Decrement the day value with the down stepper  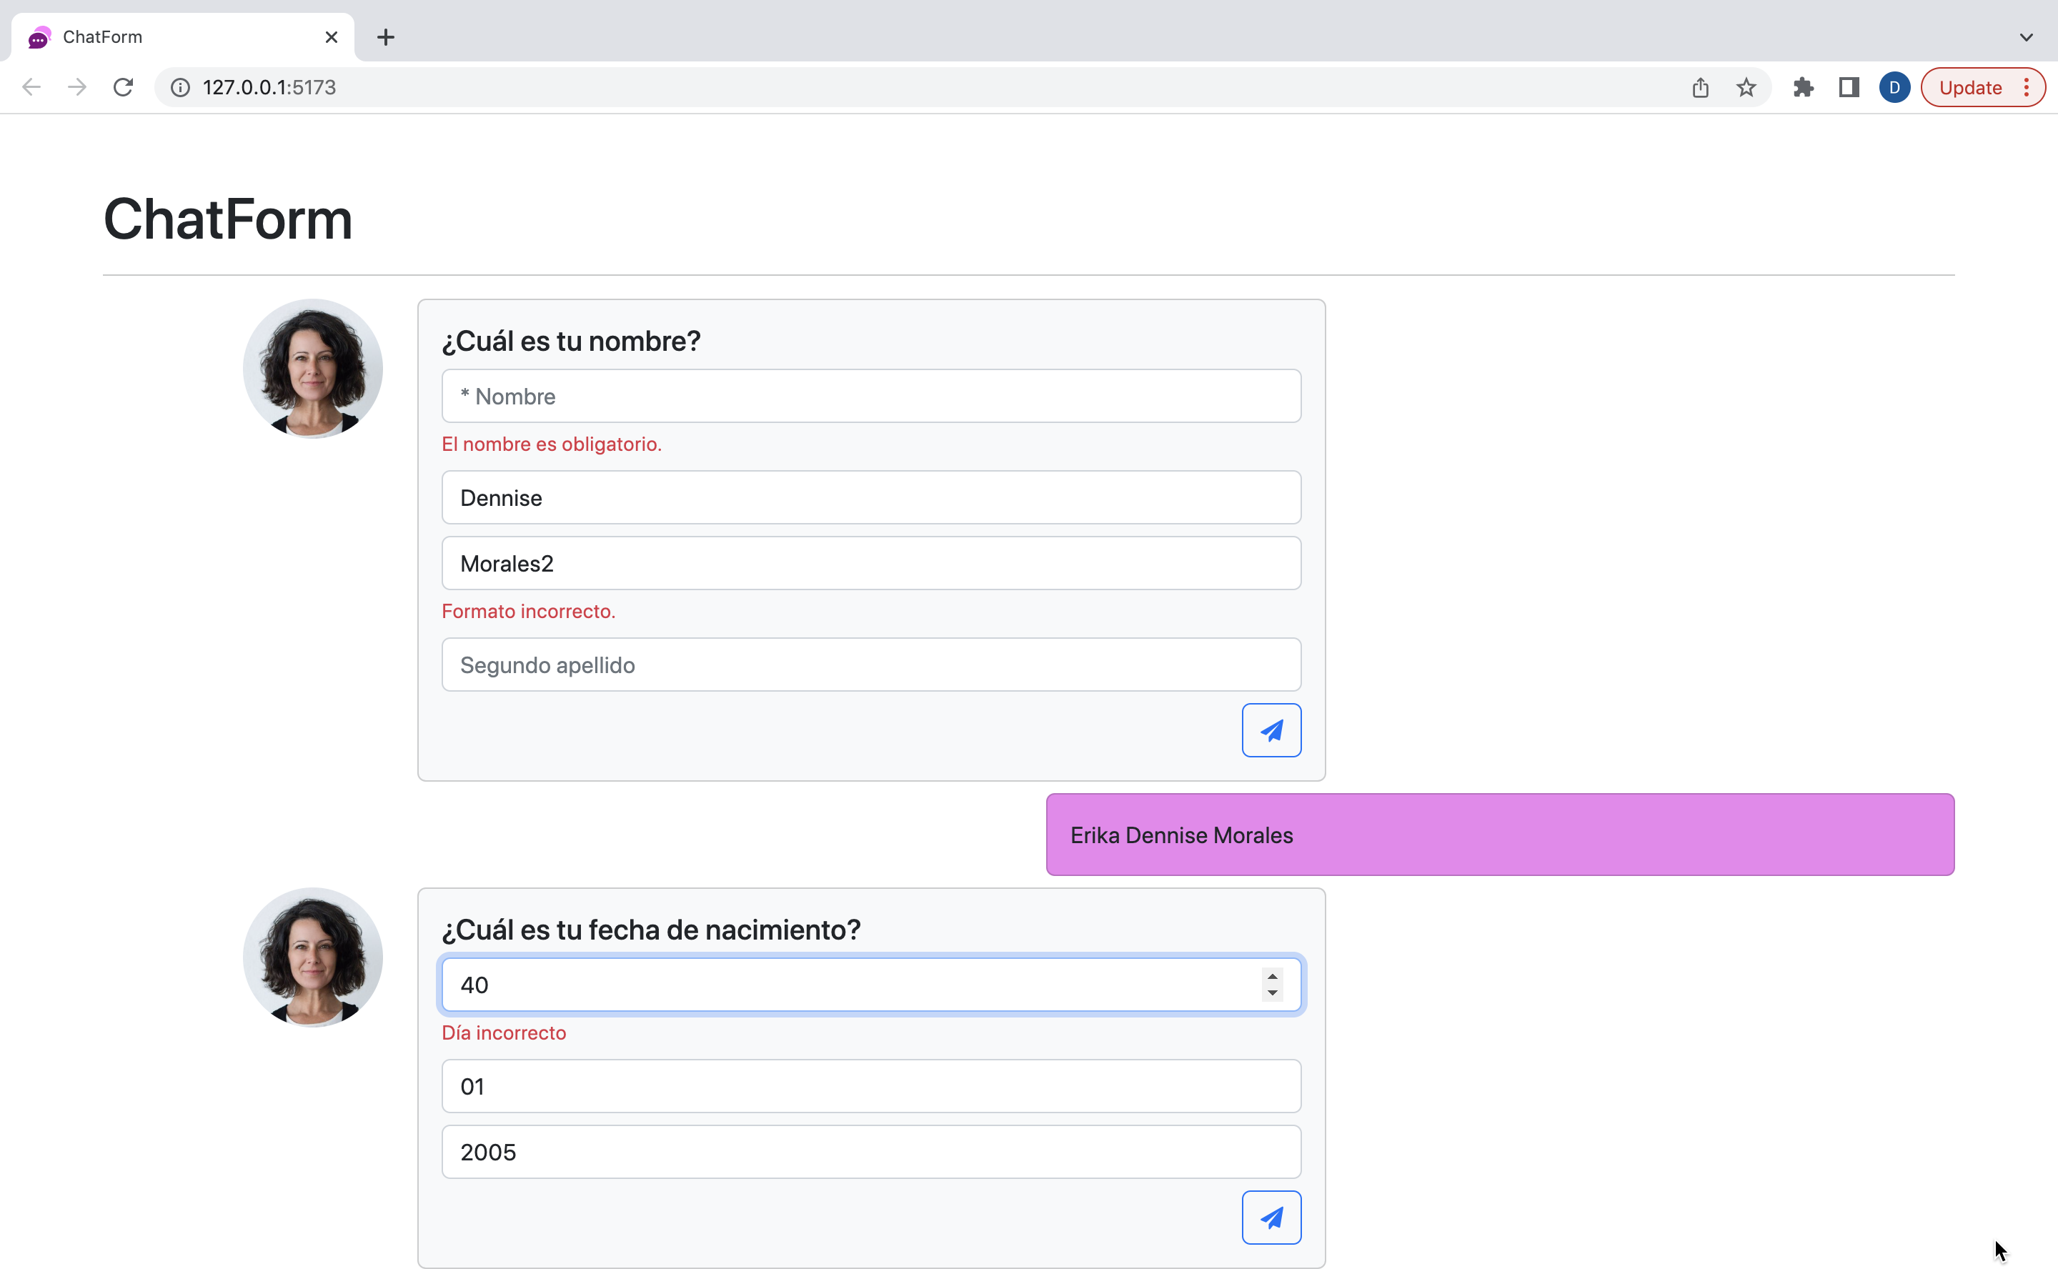click(x=1271, y=994)
